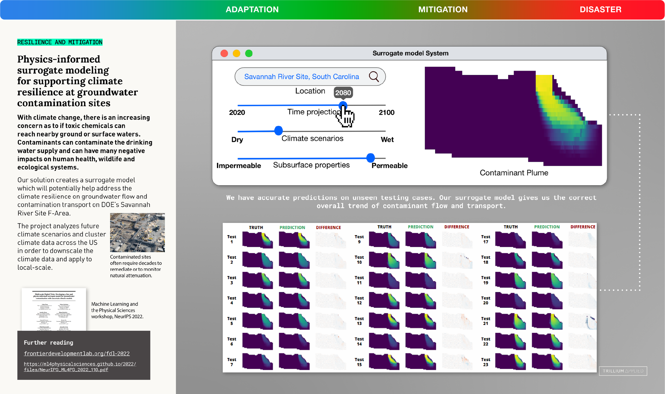Click the RESILIENCE AND MITIGATION tag
Screen dimensions: 665x394
click(x=60, y=42)
